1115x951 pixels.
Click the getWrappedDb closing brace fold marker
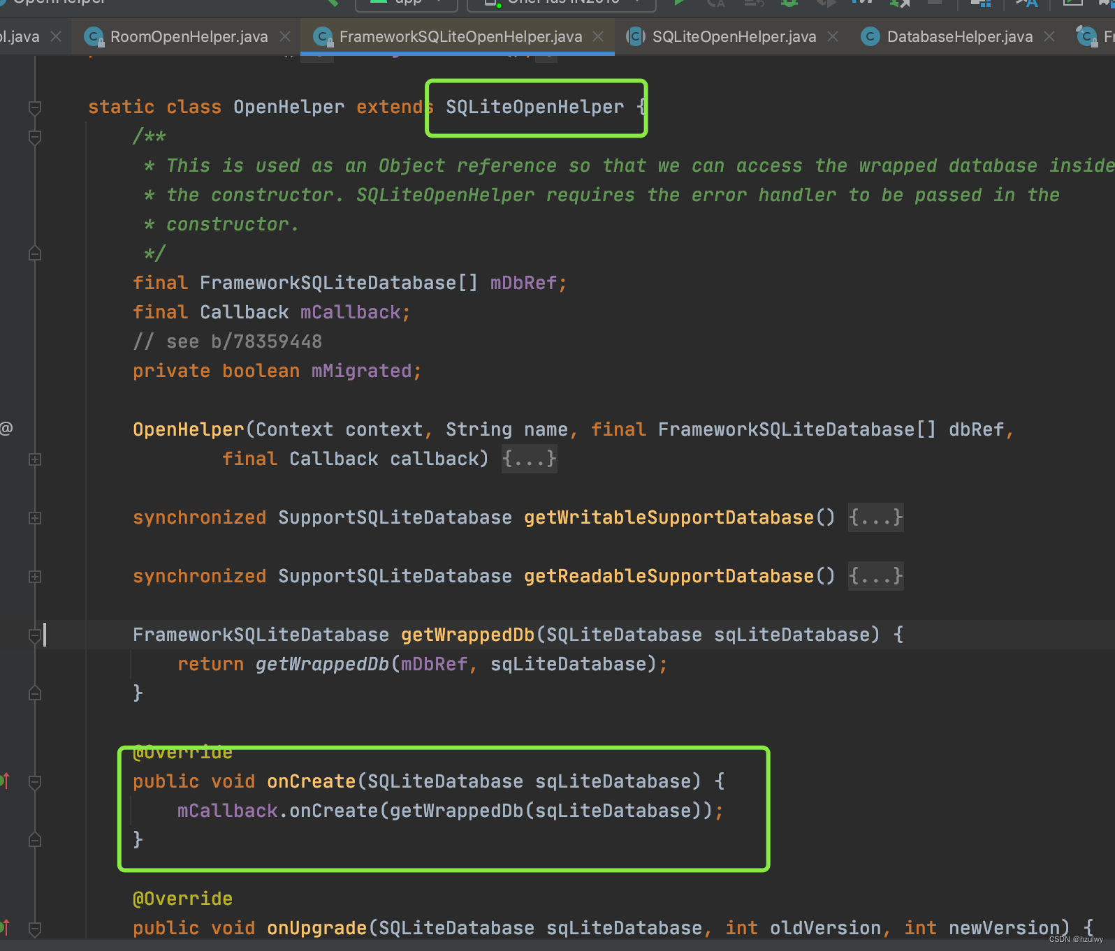[x=35, y=693]
